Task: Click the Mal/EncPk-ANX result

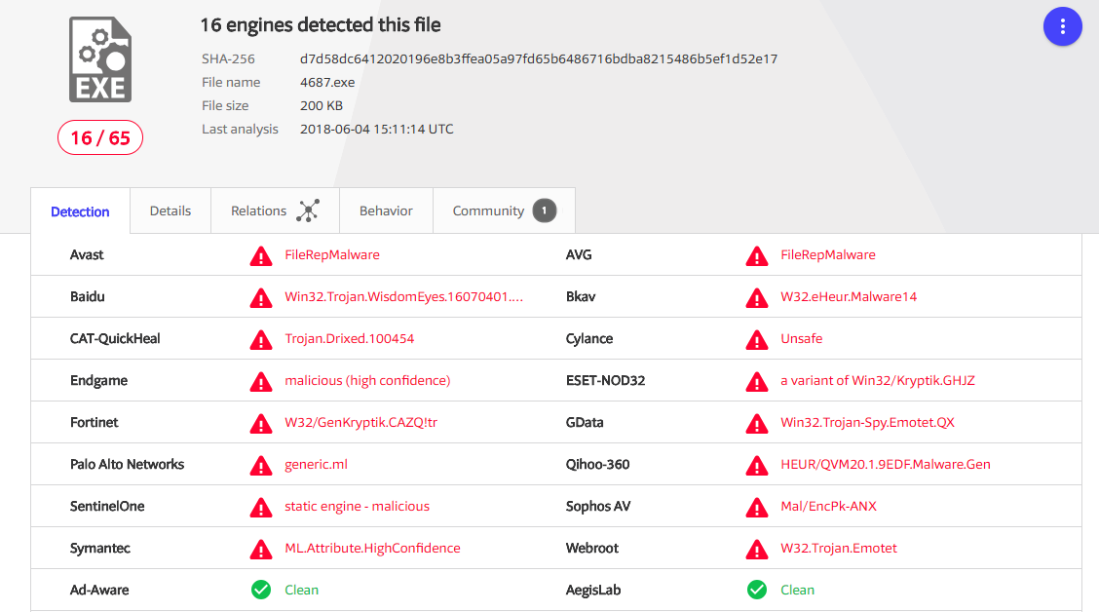Action: (829, 506)
